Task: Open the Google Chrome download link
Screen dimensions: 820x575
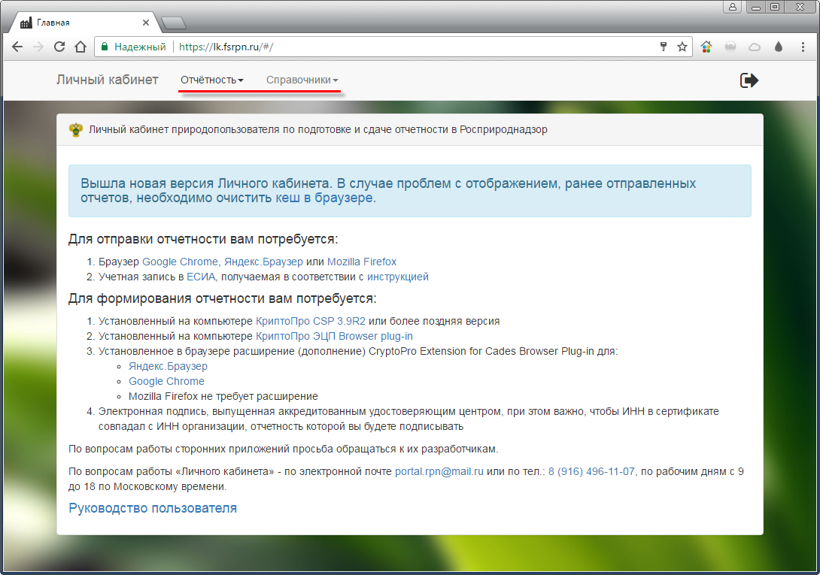Action: pyautogui.click(x=180, y=262)
